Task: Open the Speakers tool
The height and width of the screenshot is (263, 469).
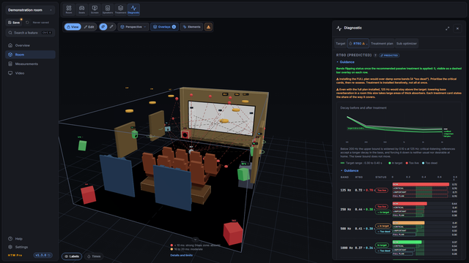Action: coord(108,9)
